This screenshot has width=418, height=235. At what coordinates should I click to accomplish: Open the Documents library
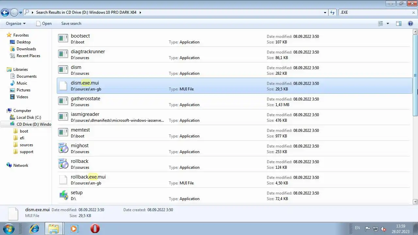point(26,76)
